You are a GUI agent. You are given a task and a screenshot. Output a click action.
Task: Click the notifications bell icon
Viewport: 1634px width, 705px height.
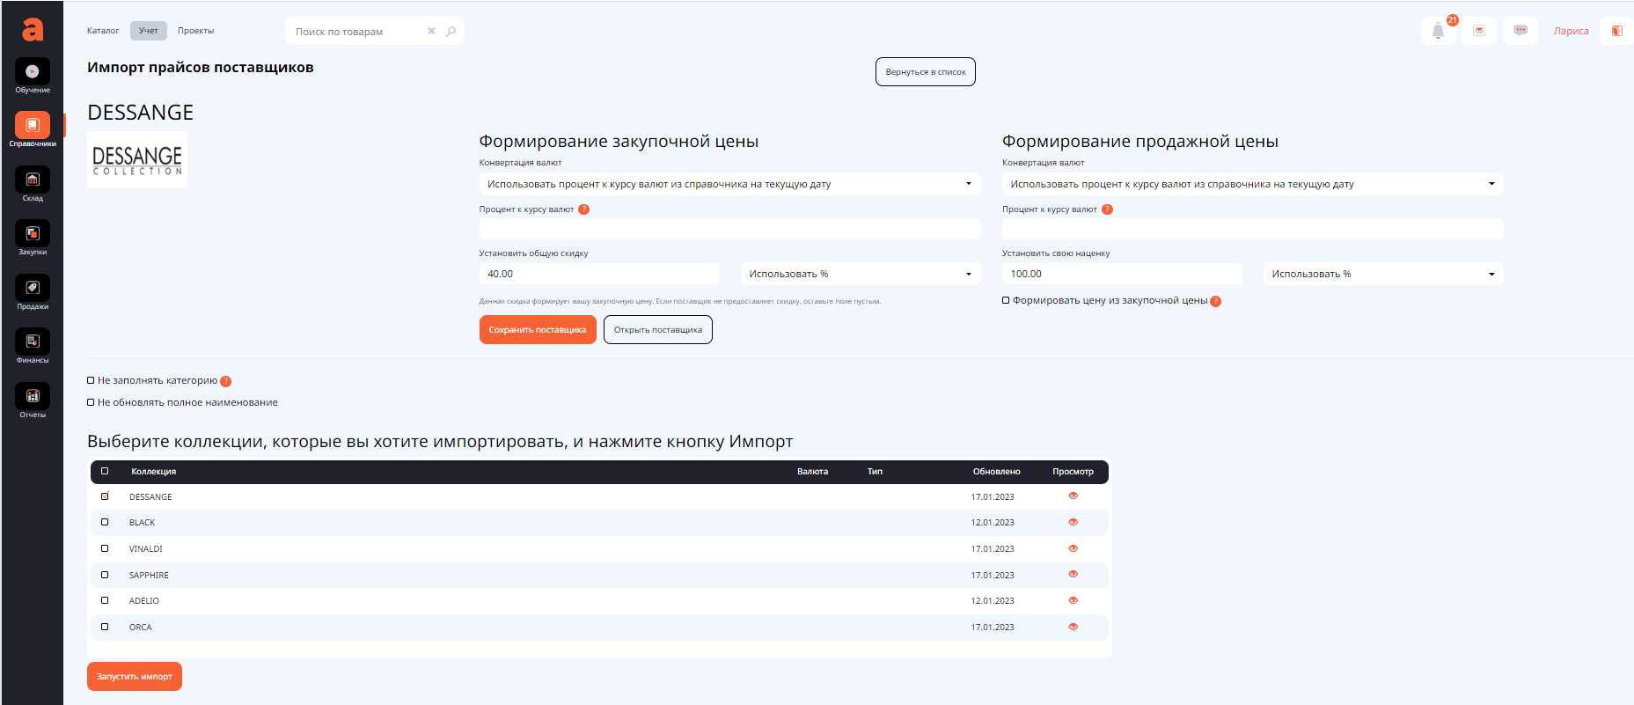pos(1438,31)
